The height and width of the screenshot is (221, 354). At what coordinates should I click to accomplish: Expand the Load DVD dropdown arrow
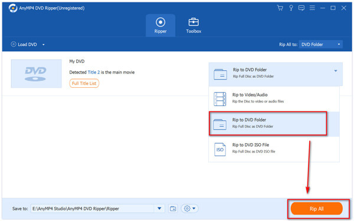[44, 45]
